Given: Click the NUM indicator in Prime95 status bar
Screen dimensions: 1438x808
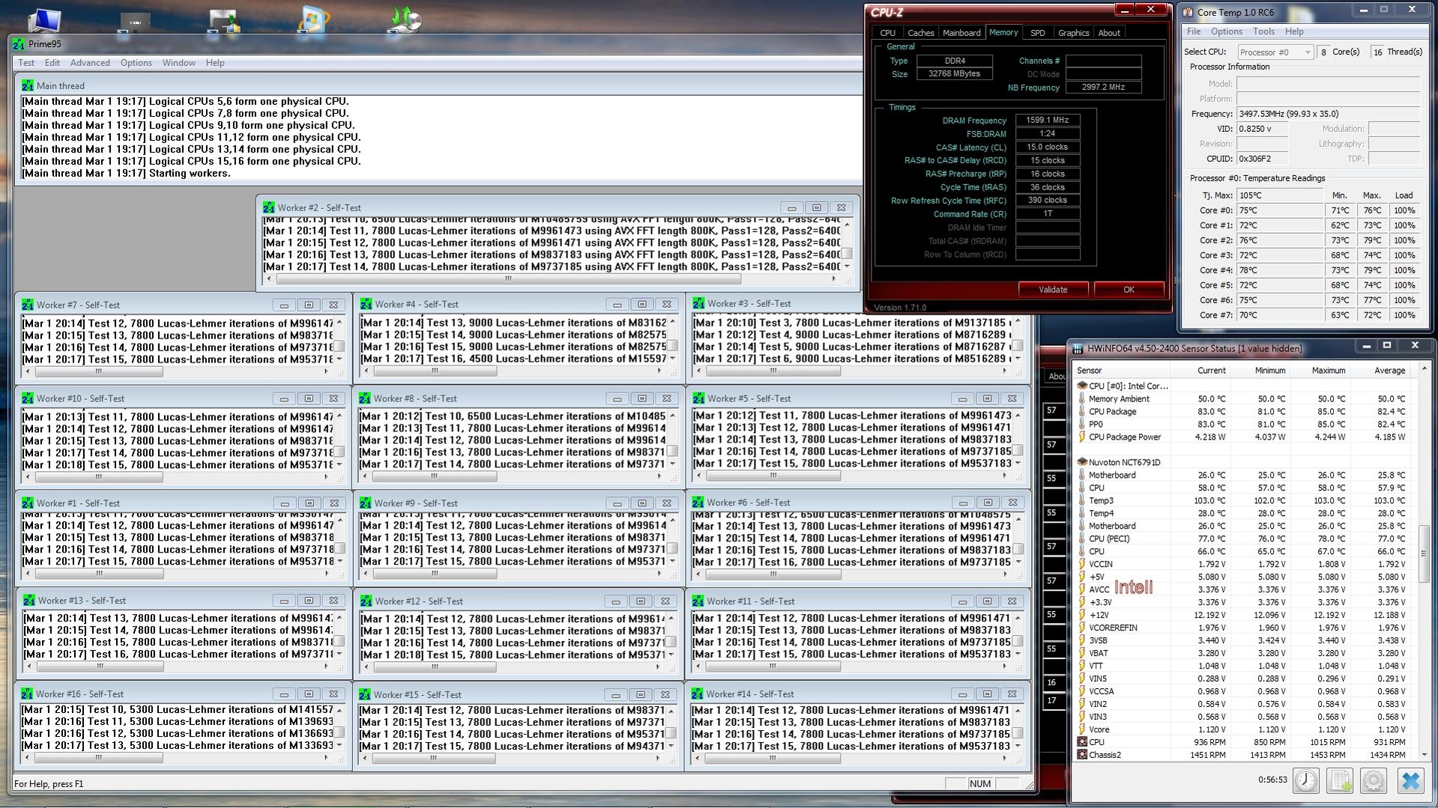Looking at the screenshot, I should pos(979,784).
